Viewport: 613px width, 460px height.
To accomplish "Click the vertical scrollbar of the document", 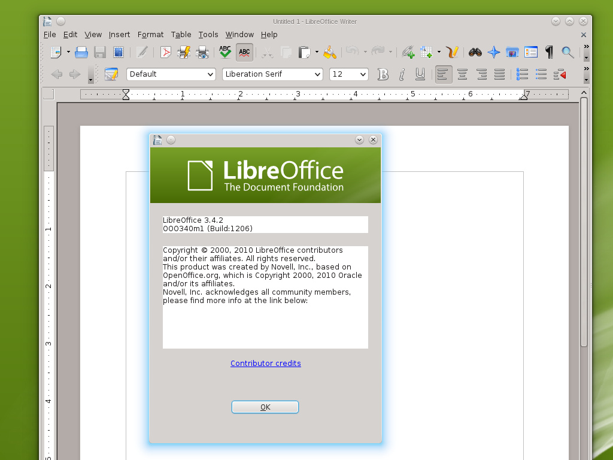I will click(x=584, y=222).
